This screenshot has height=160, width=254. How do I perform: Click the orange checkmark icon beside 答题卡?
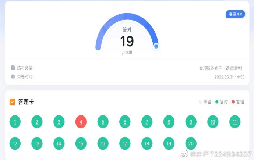click(12, 102)
